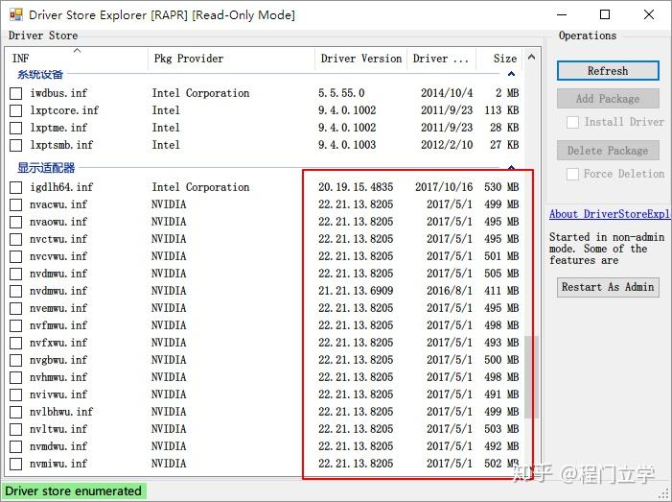This screenshot has width=672, height=502.
Task: Click Driver store enumerated status text
Action: [73, 491]
